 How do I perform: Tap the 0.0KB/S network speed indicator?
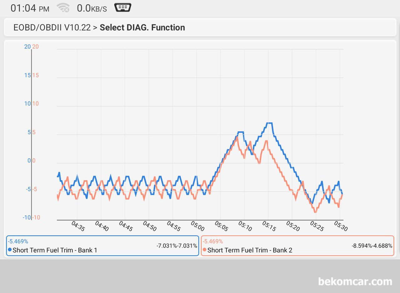92,8
